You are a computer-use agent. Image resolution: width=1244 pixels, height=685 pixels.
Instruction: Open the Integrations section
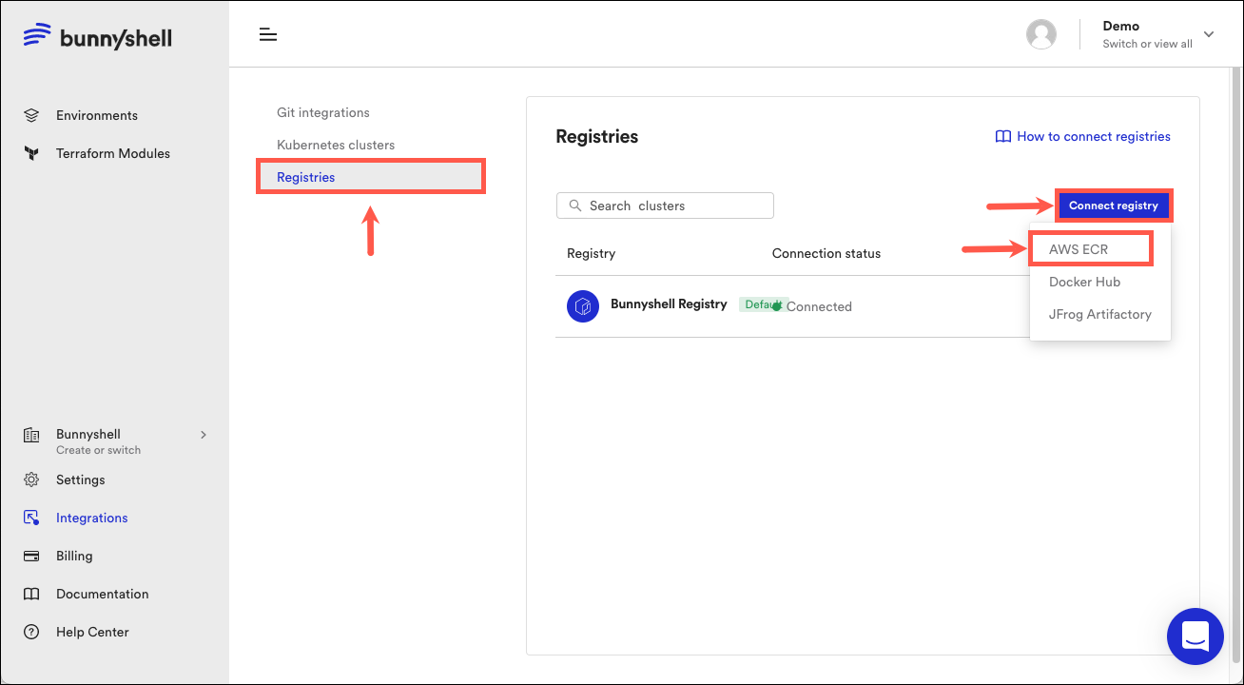[92, 518]
